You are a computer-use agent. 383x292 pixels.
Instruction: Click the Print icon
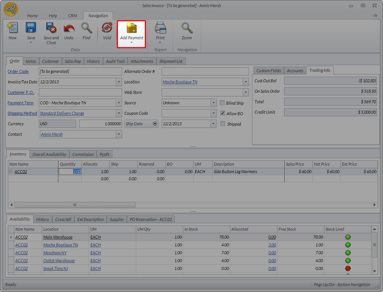160,28
